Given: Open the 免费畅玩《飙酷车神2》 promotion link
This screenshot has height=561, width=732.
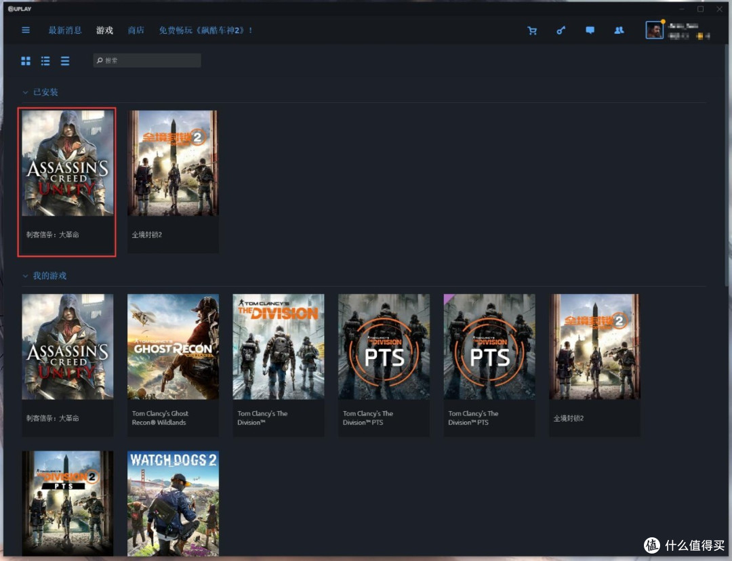Looking at the screenshot, I should pyautogui.click(x=205, y=30).
